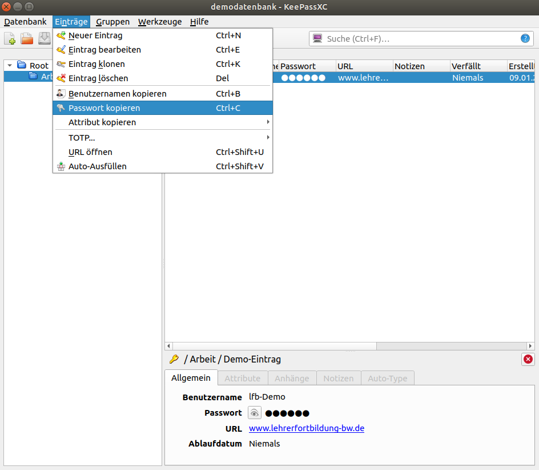Click the key icon beside Demo-Eintrag path
Screen dimensions: 539x470
tap(174, 359)
